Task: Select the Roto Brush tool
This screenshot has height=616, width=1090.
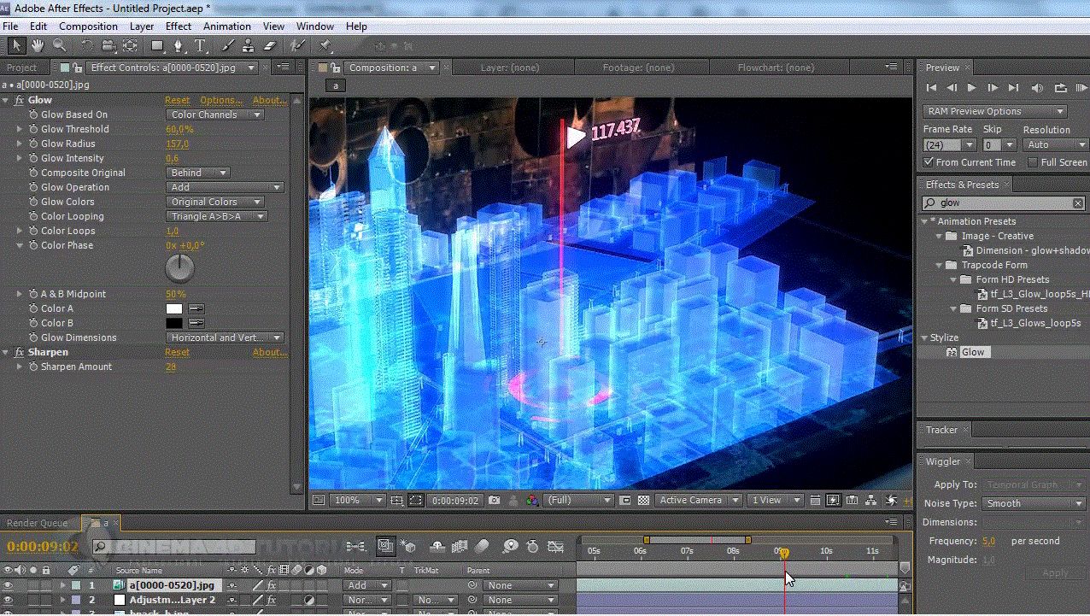Action: pyautogui.click(x=297, y=45)
